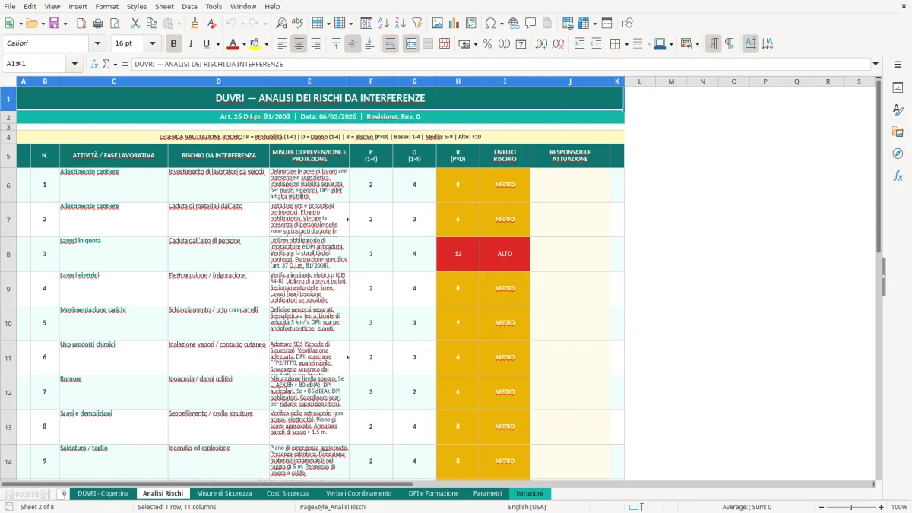Click zoom out minus button
Image resolution: width=912 pixels, height=513 pixels.
[820, 507]
